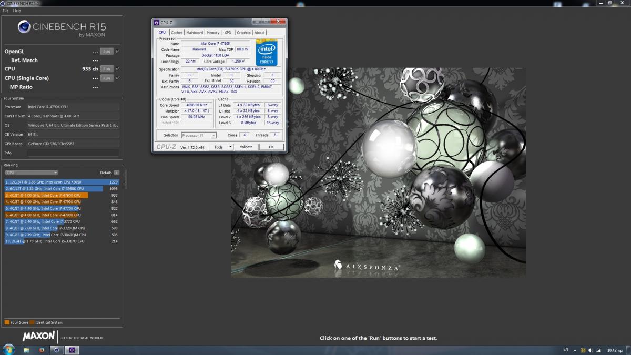Switch to CPU-Z in the taskbar
The image size is (631, 355).
[x=72, y=350]
